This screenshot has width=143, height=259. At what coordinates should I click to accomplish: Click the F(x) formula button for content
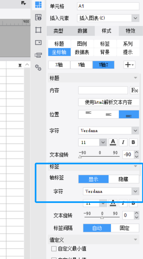tap(134, 90)
